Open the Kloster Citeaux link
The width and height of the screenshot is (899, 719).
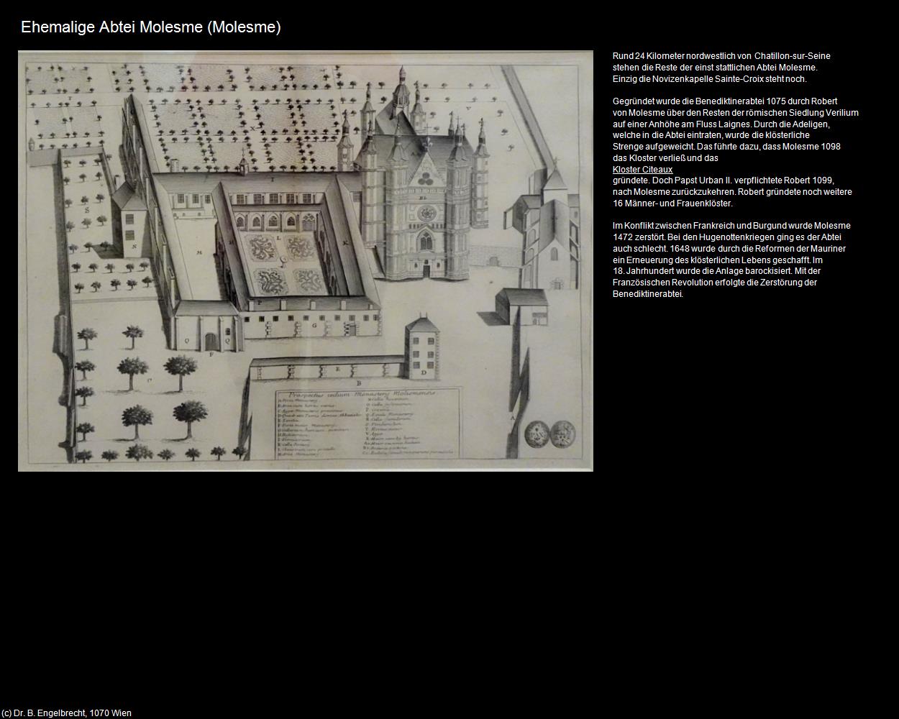642,170
